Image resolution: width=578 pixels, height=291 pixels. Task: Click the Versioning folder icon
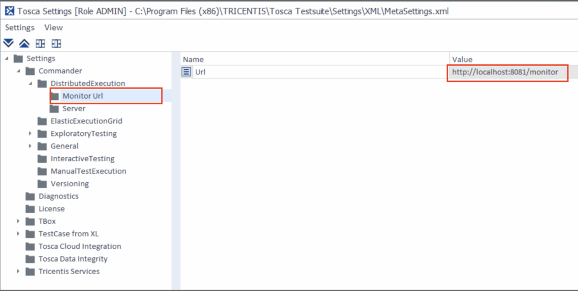42,184
